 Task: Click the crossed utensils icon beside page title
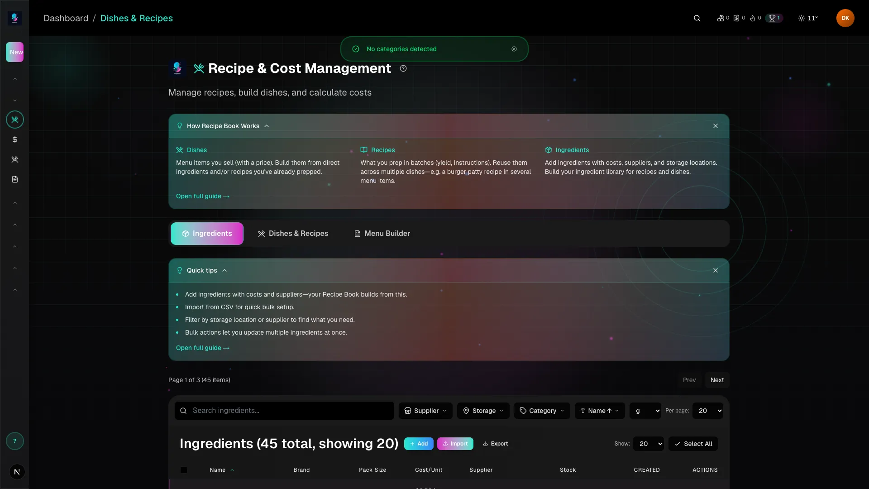pos(199,68)
